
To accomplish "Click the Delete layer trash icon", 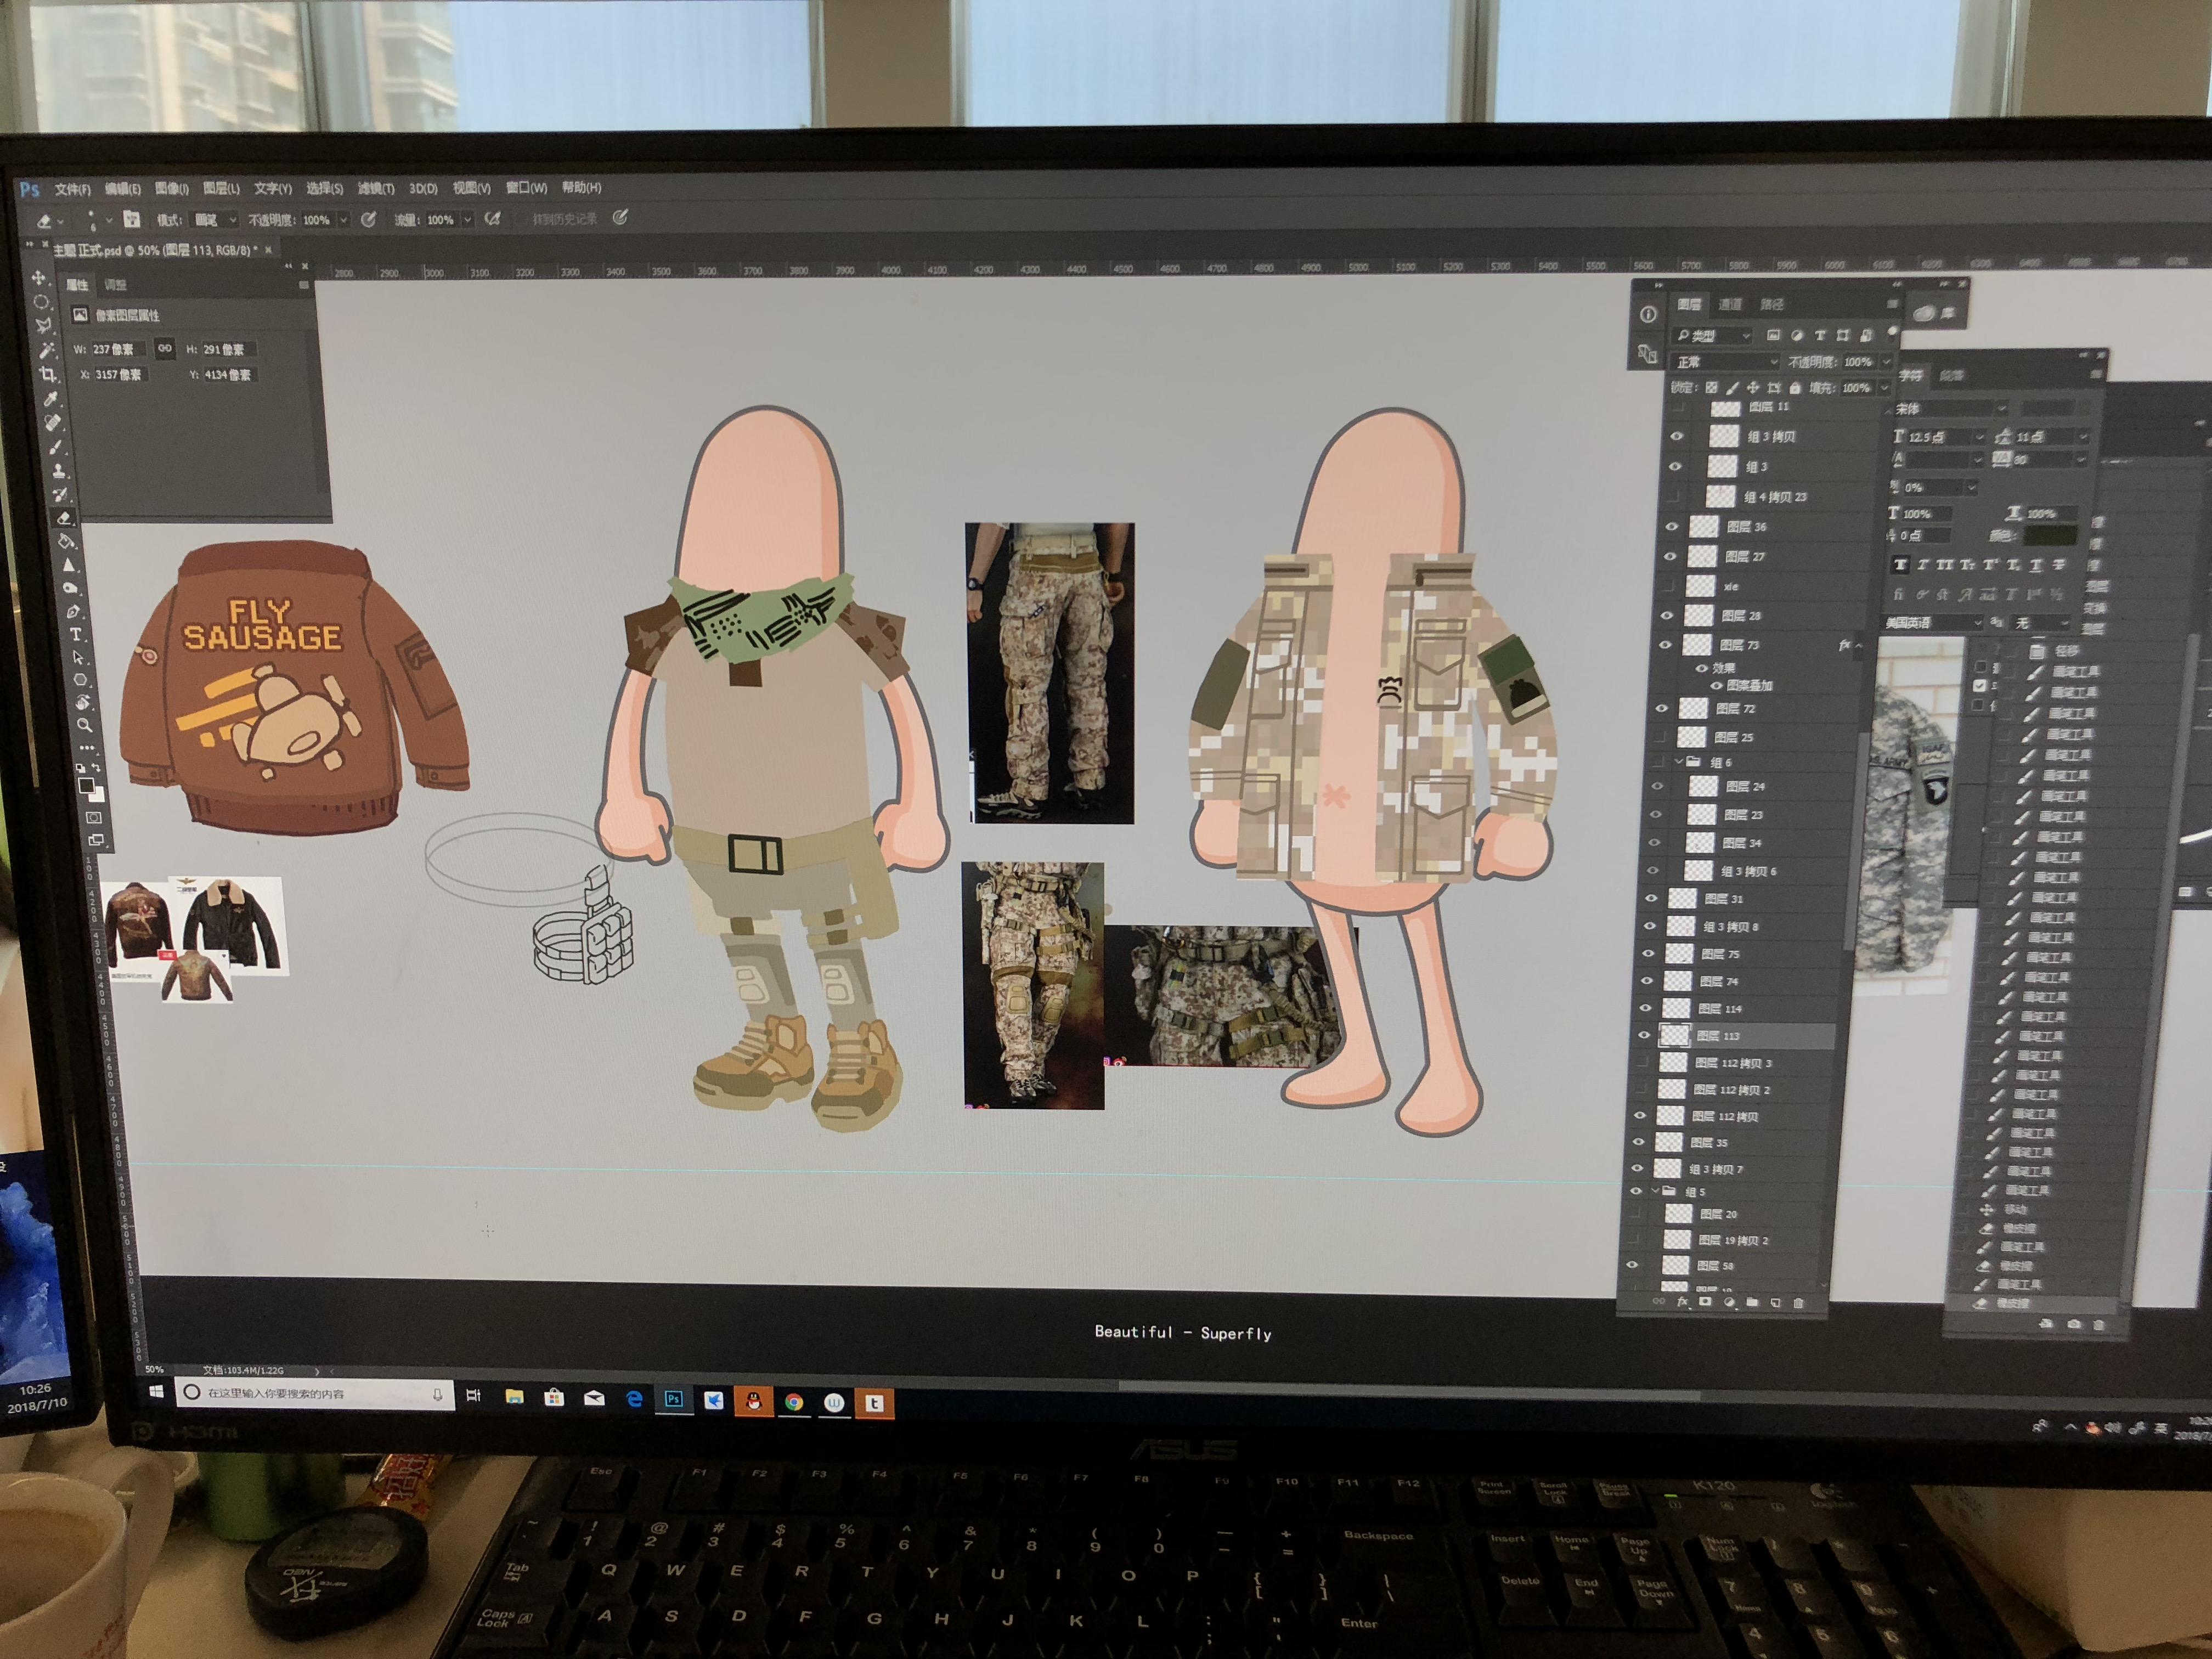I will (x=1798, y=1303).
